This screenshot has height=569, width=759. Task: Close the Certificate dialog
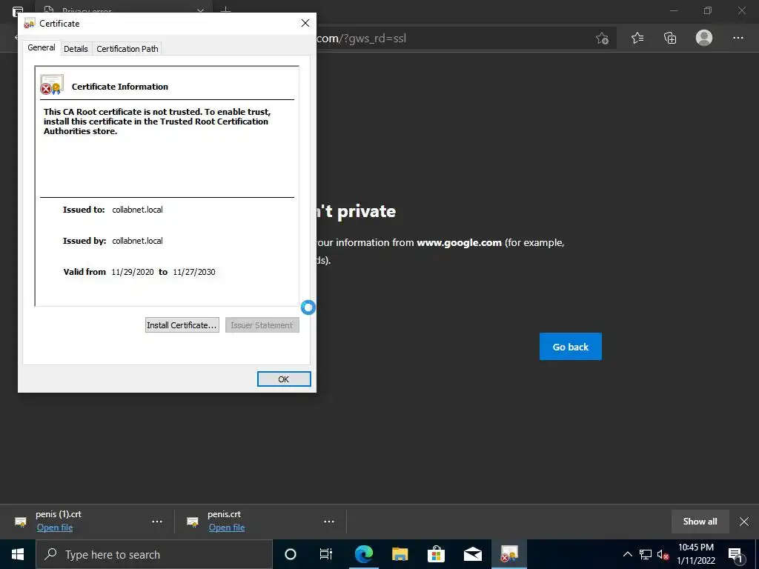pos(305,23)
